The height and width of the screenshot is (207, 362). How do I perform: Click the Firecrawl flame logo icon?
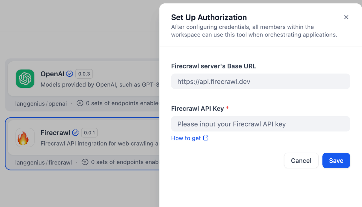pos(25,138)
